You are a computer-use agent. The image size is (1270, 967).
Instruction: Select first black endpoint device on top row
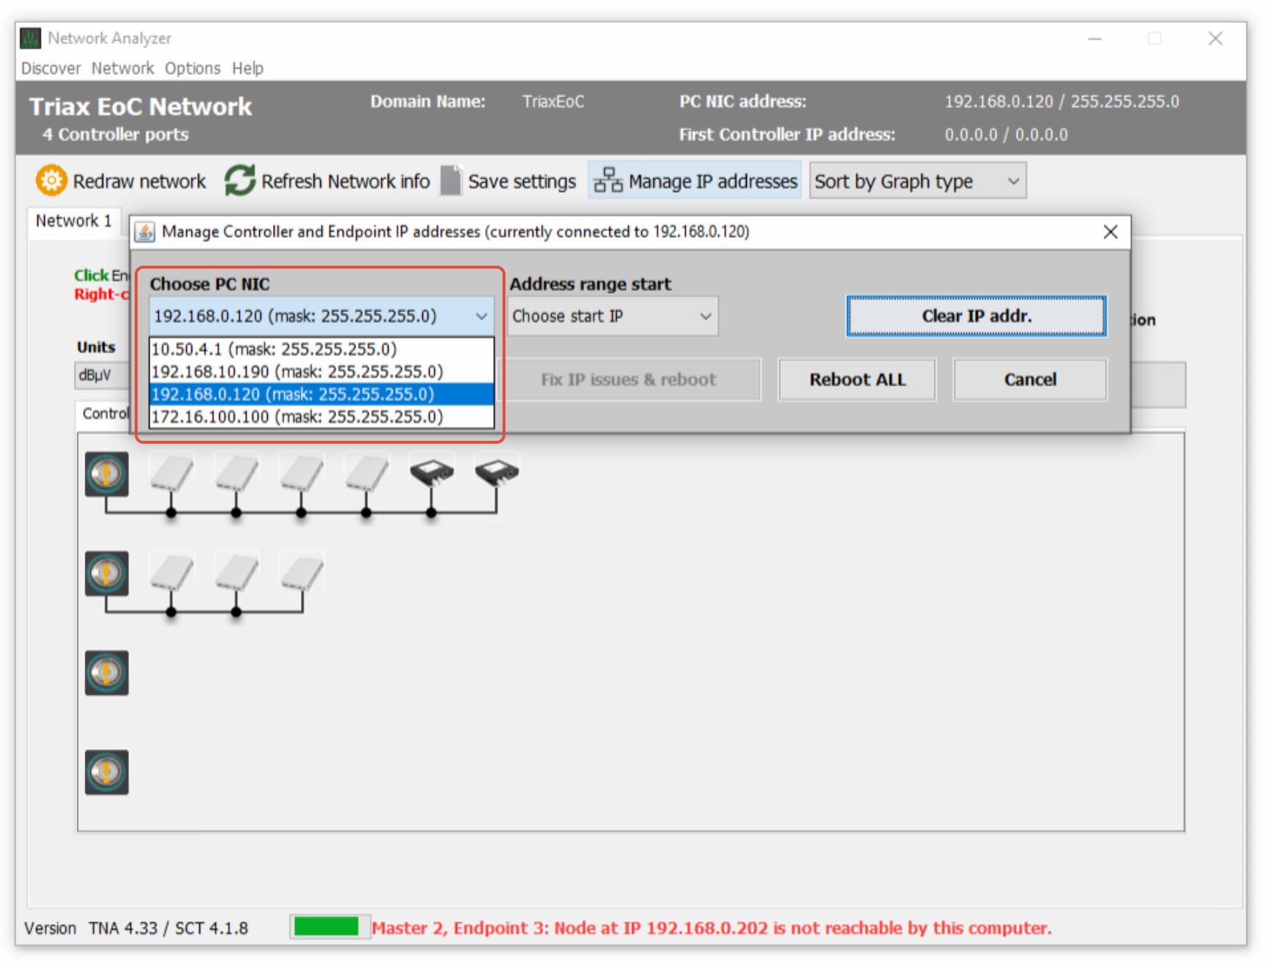[432, 472]
